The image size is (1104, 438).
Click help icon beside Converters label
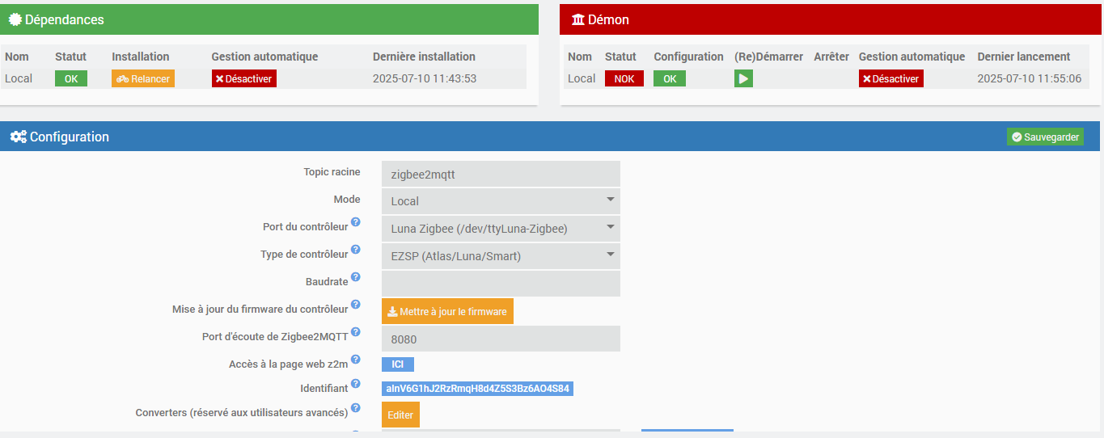pyautogui.click(x=356, y=408)
